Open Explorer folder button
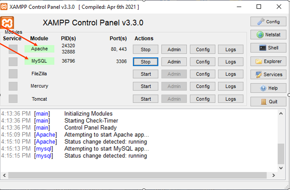This screenshot has height=190, width=290. [268, 61]
